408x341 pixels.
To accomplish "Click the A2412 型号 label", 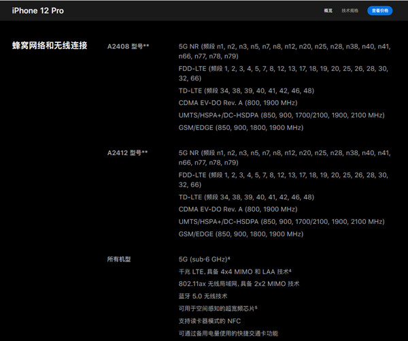I will (127, 152).
